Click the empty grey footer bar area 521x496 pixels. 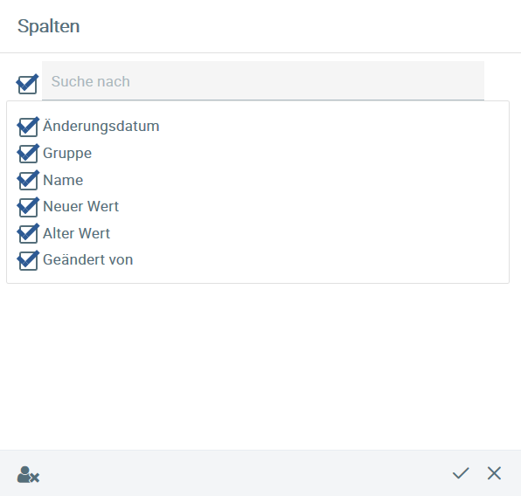pos(246,473)
